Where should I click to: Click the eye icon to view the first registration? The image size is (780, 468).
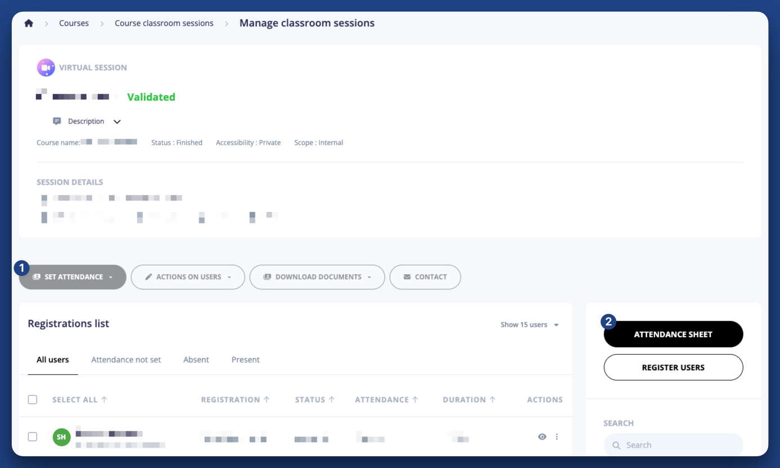tap(542, 437)
